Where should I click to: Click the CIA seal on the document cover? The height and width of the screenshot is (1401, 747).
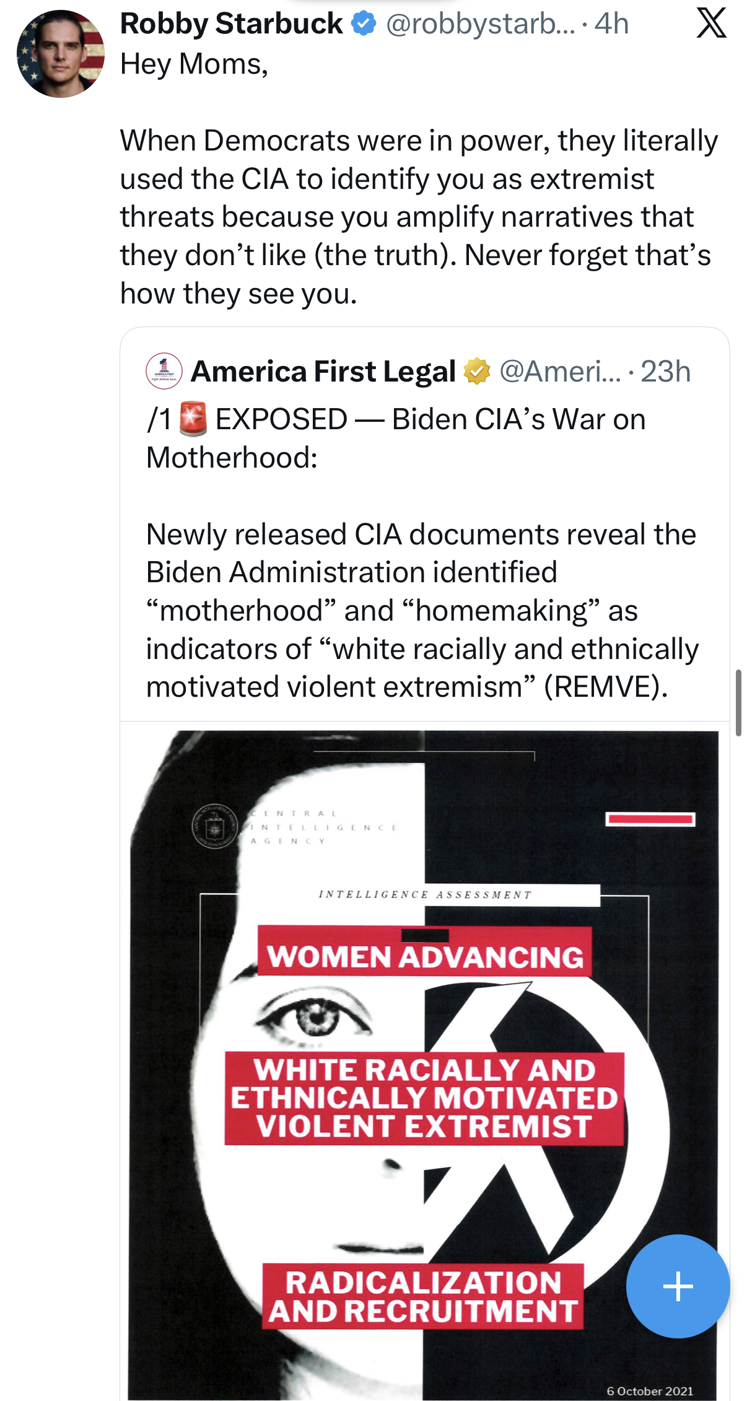pos(214,826)
